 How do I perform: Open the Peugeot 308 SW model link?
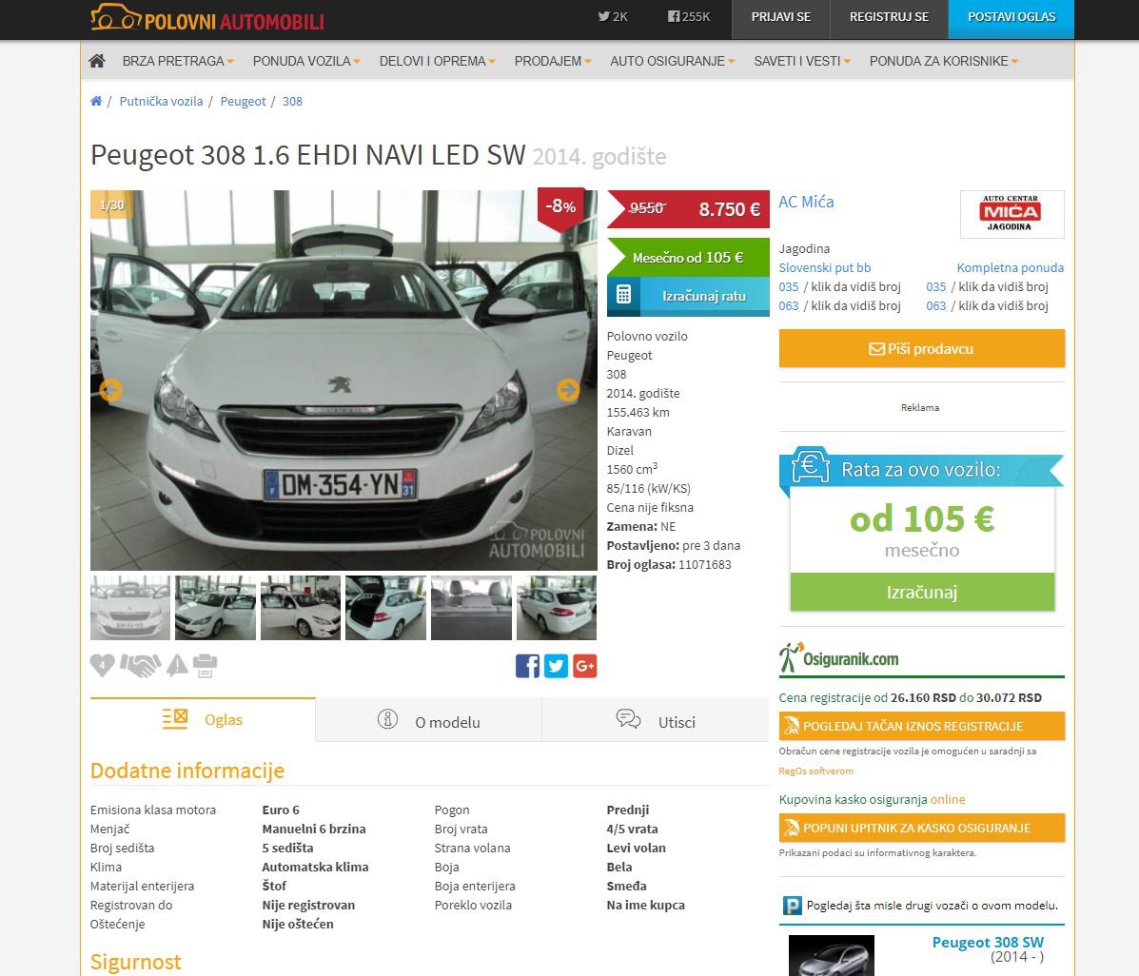(x=988, y=942)
